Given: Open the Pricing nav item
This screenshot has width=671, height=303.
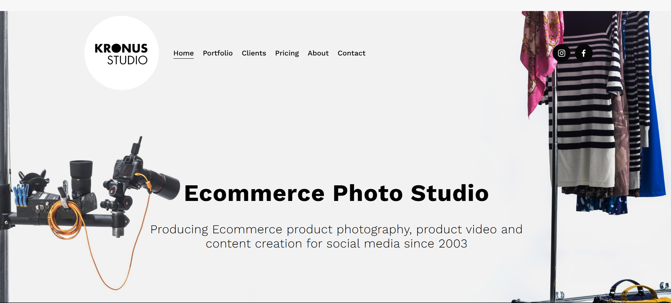Looking at the screenshot, I should click(x=287, y=53).
